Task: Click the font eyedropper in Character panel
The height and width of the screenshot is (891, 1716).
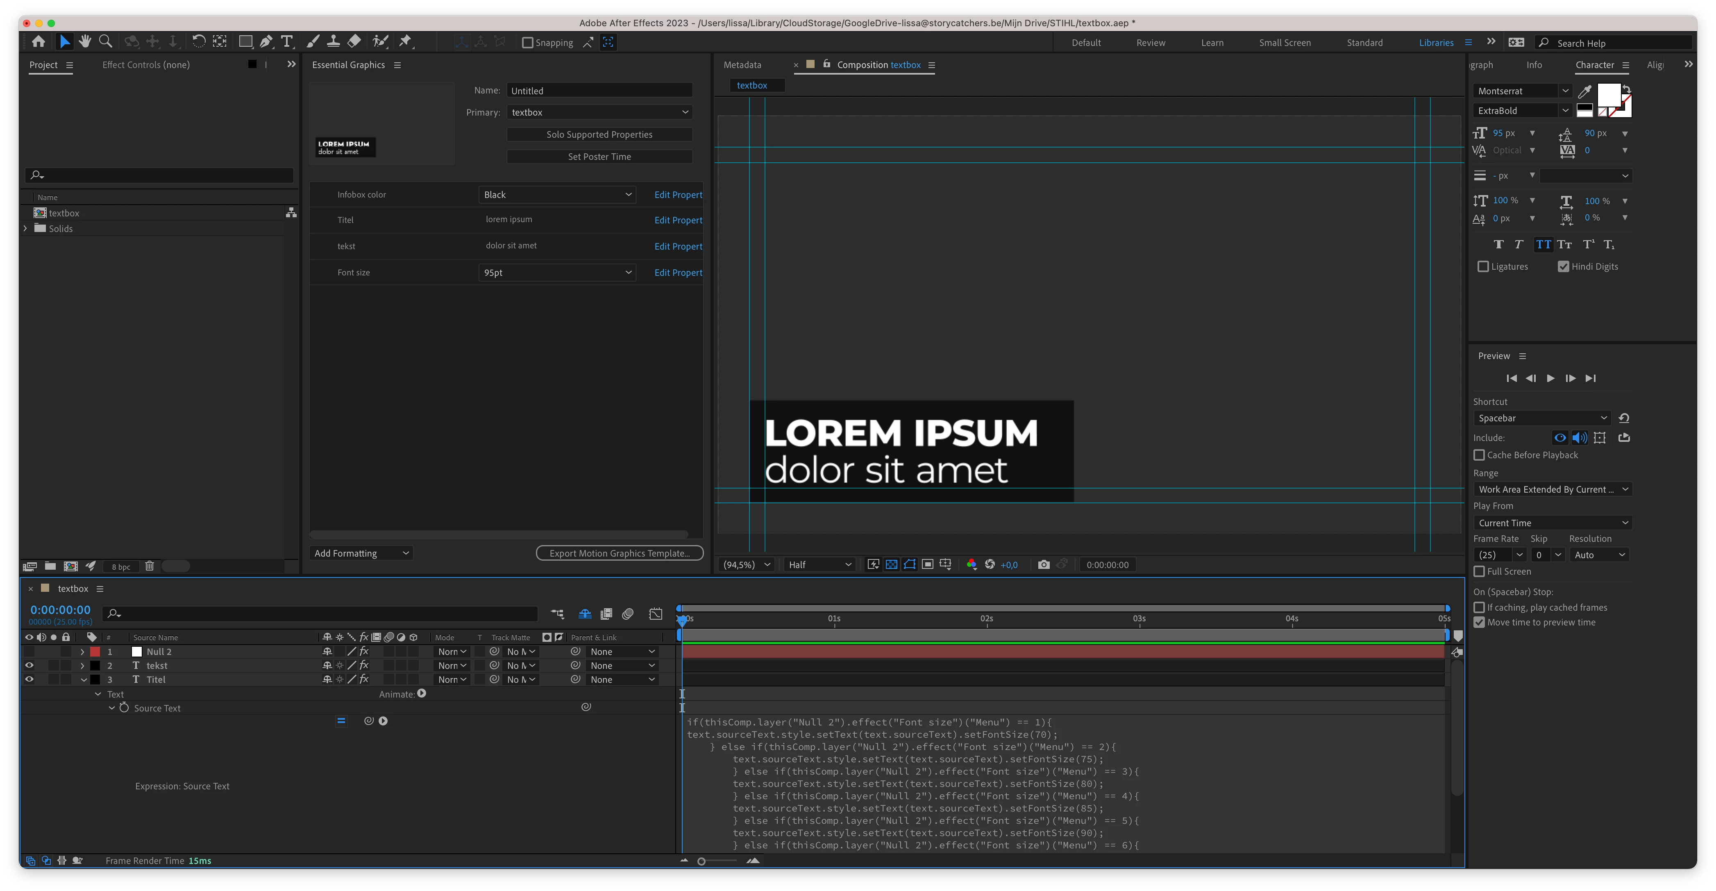Action: click(1585, 91)
